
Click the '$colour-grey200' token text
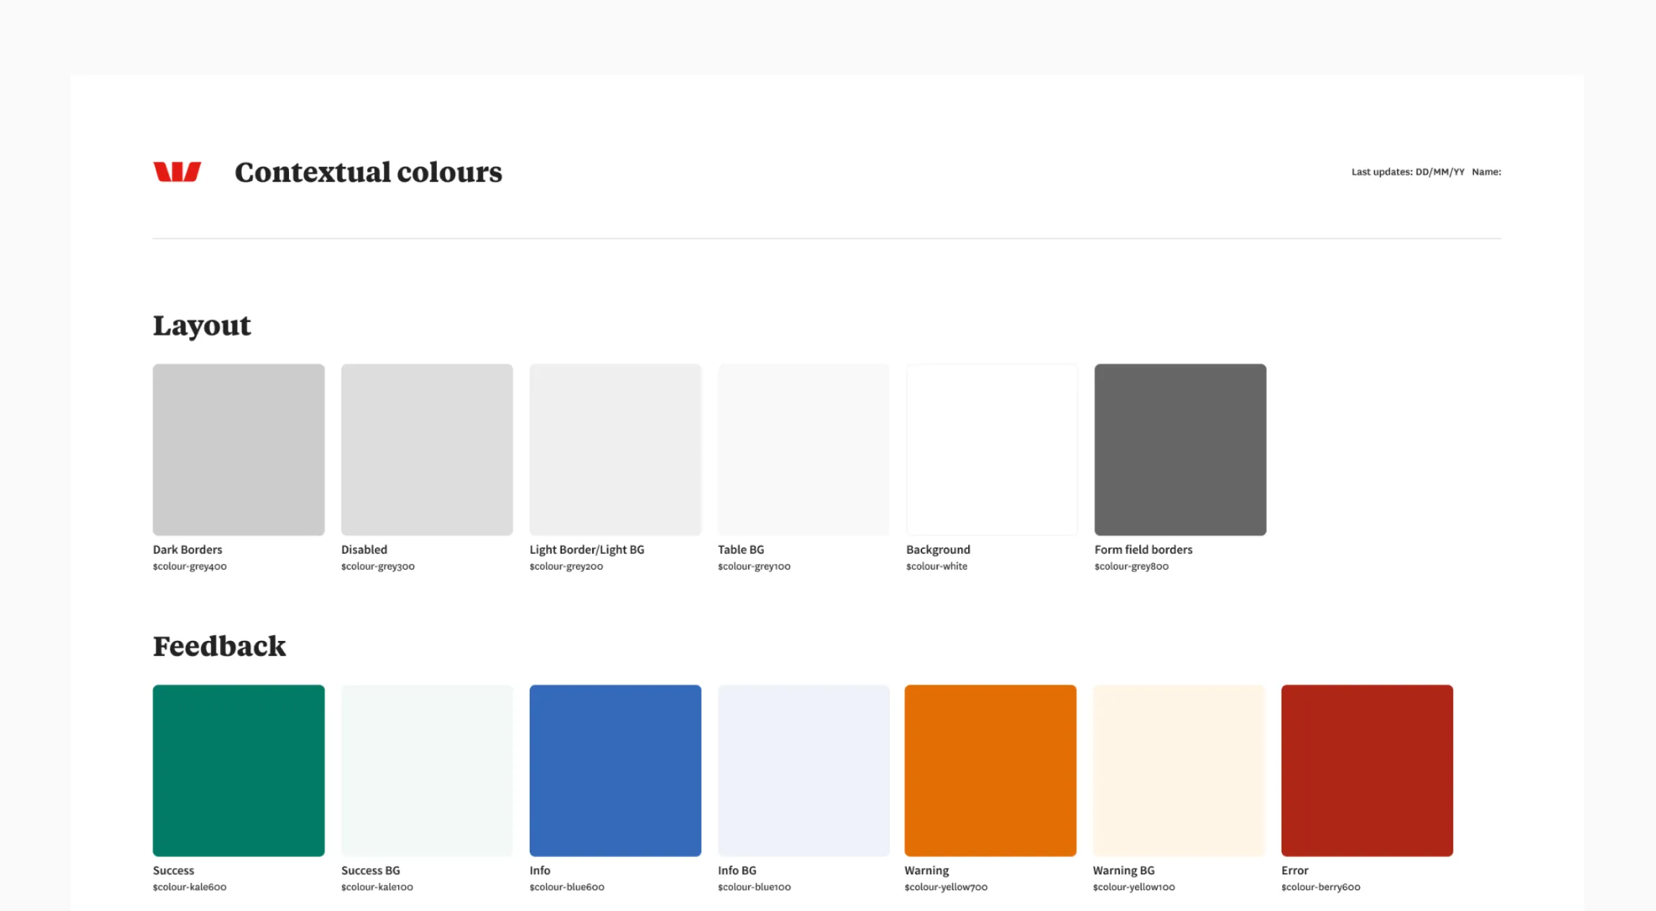click(x=566, y=566)
